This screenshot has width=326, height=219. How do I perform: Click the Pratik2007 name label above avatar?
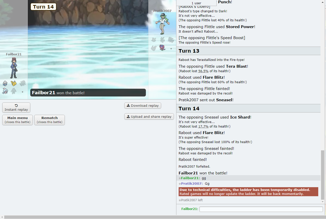click(x=162, y=11)
